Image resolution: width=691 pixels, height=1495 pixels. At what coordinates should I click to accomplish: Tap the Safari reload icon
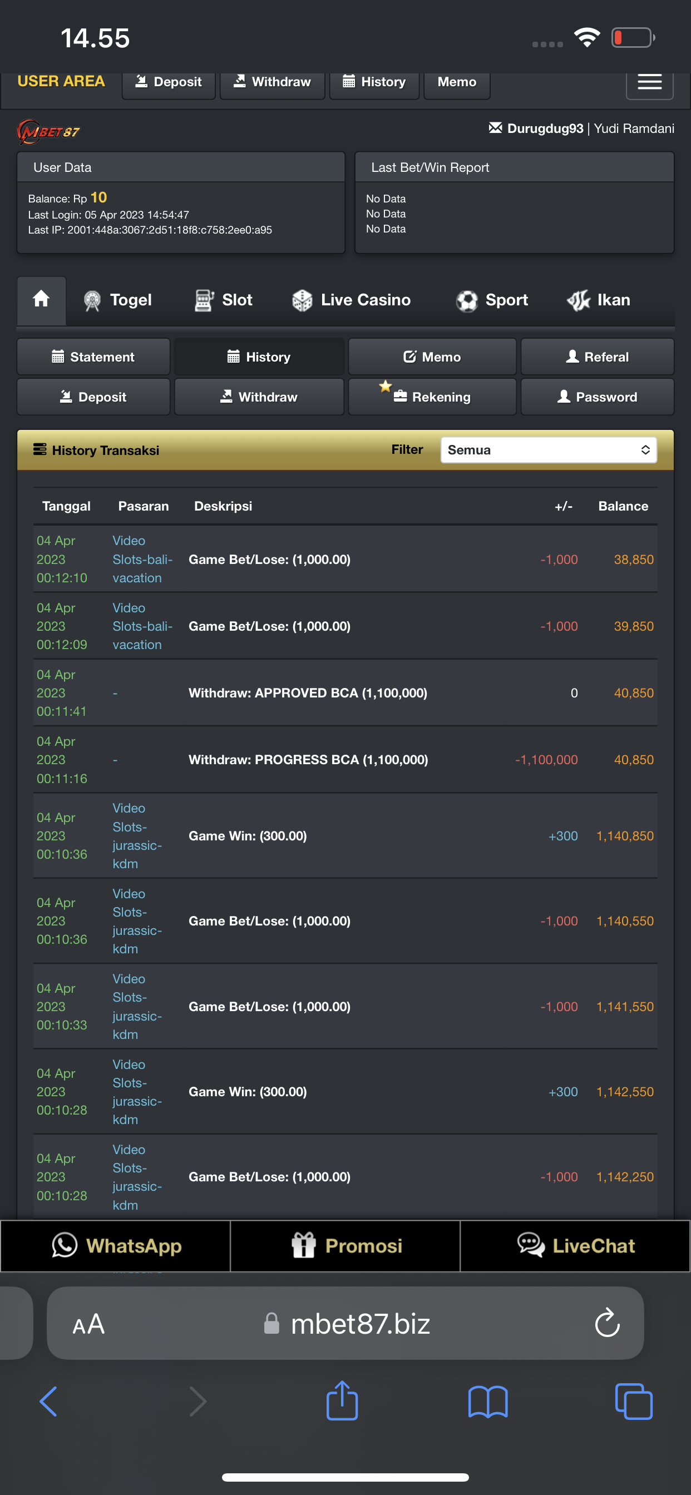(x=607, y=1323)
